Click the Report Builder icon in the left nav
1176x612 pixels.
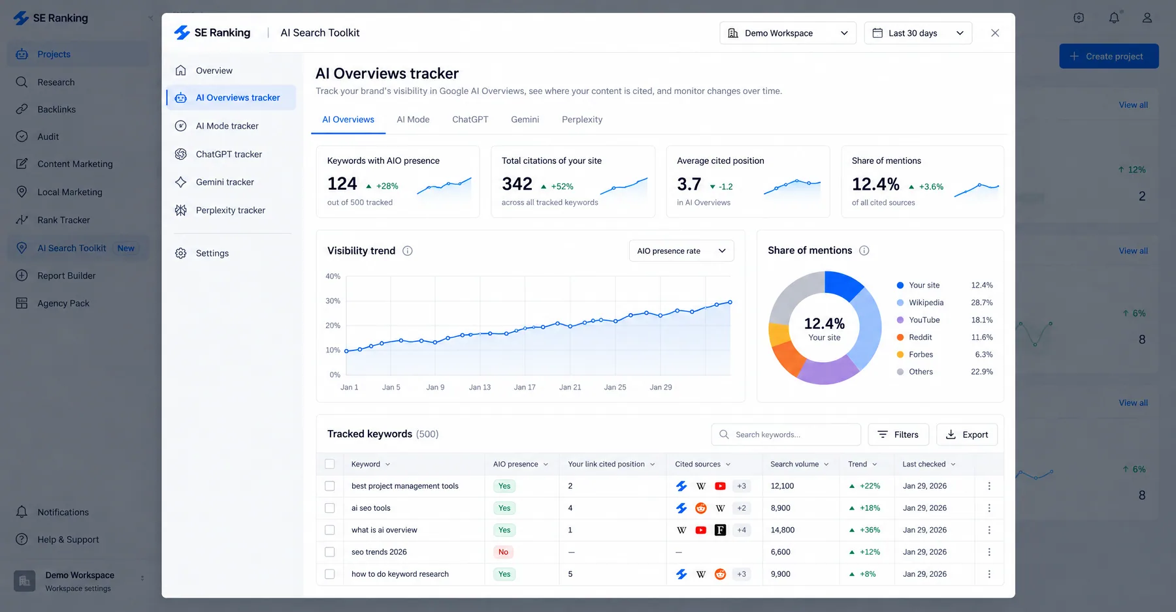[22, 275]
